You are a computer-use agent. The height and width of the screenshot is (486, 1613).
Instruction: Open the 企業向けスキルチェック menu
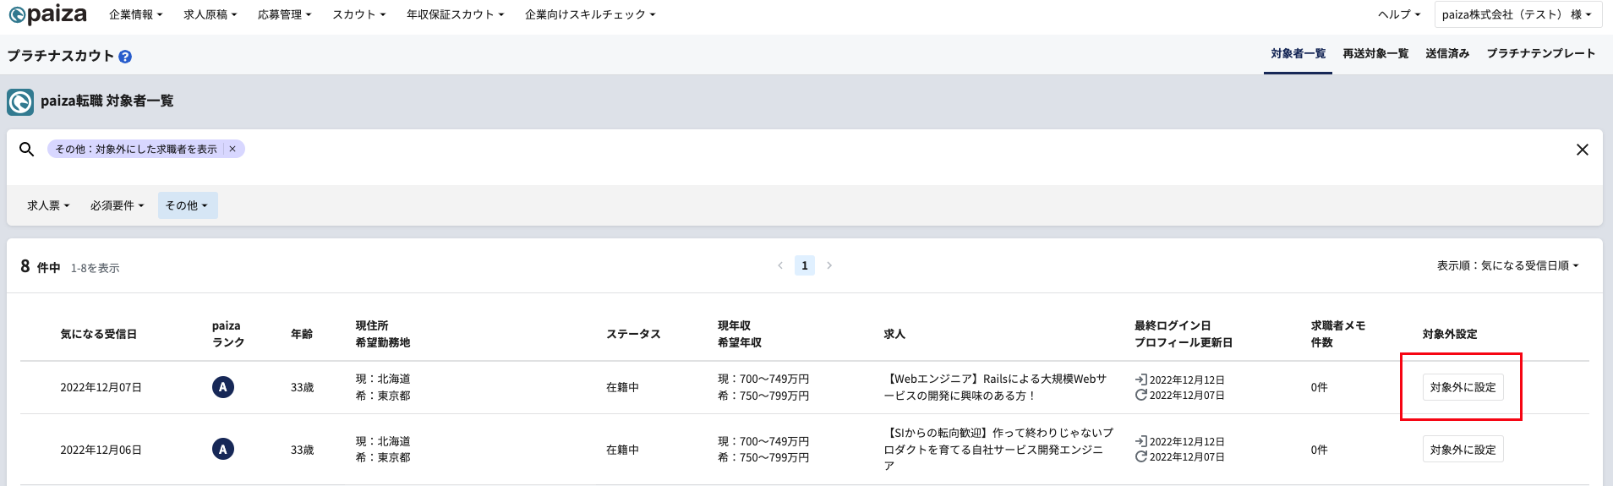(590, 14)
